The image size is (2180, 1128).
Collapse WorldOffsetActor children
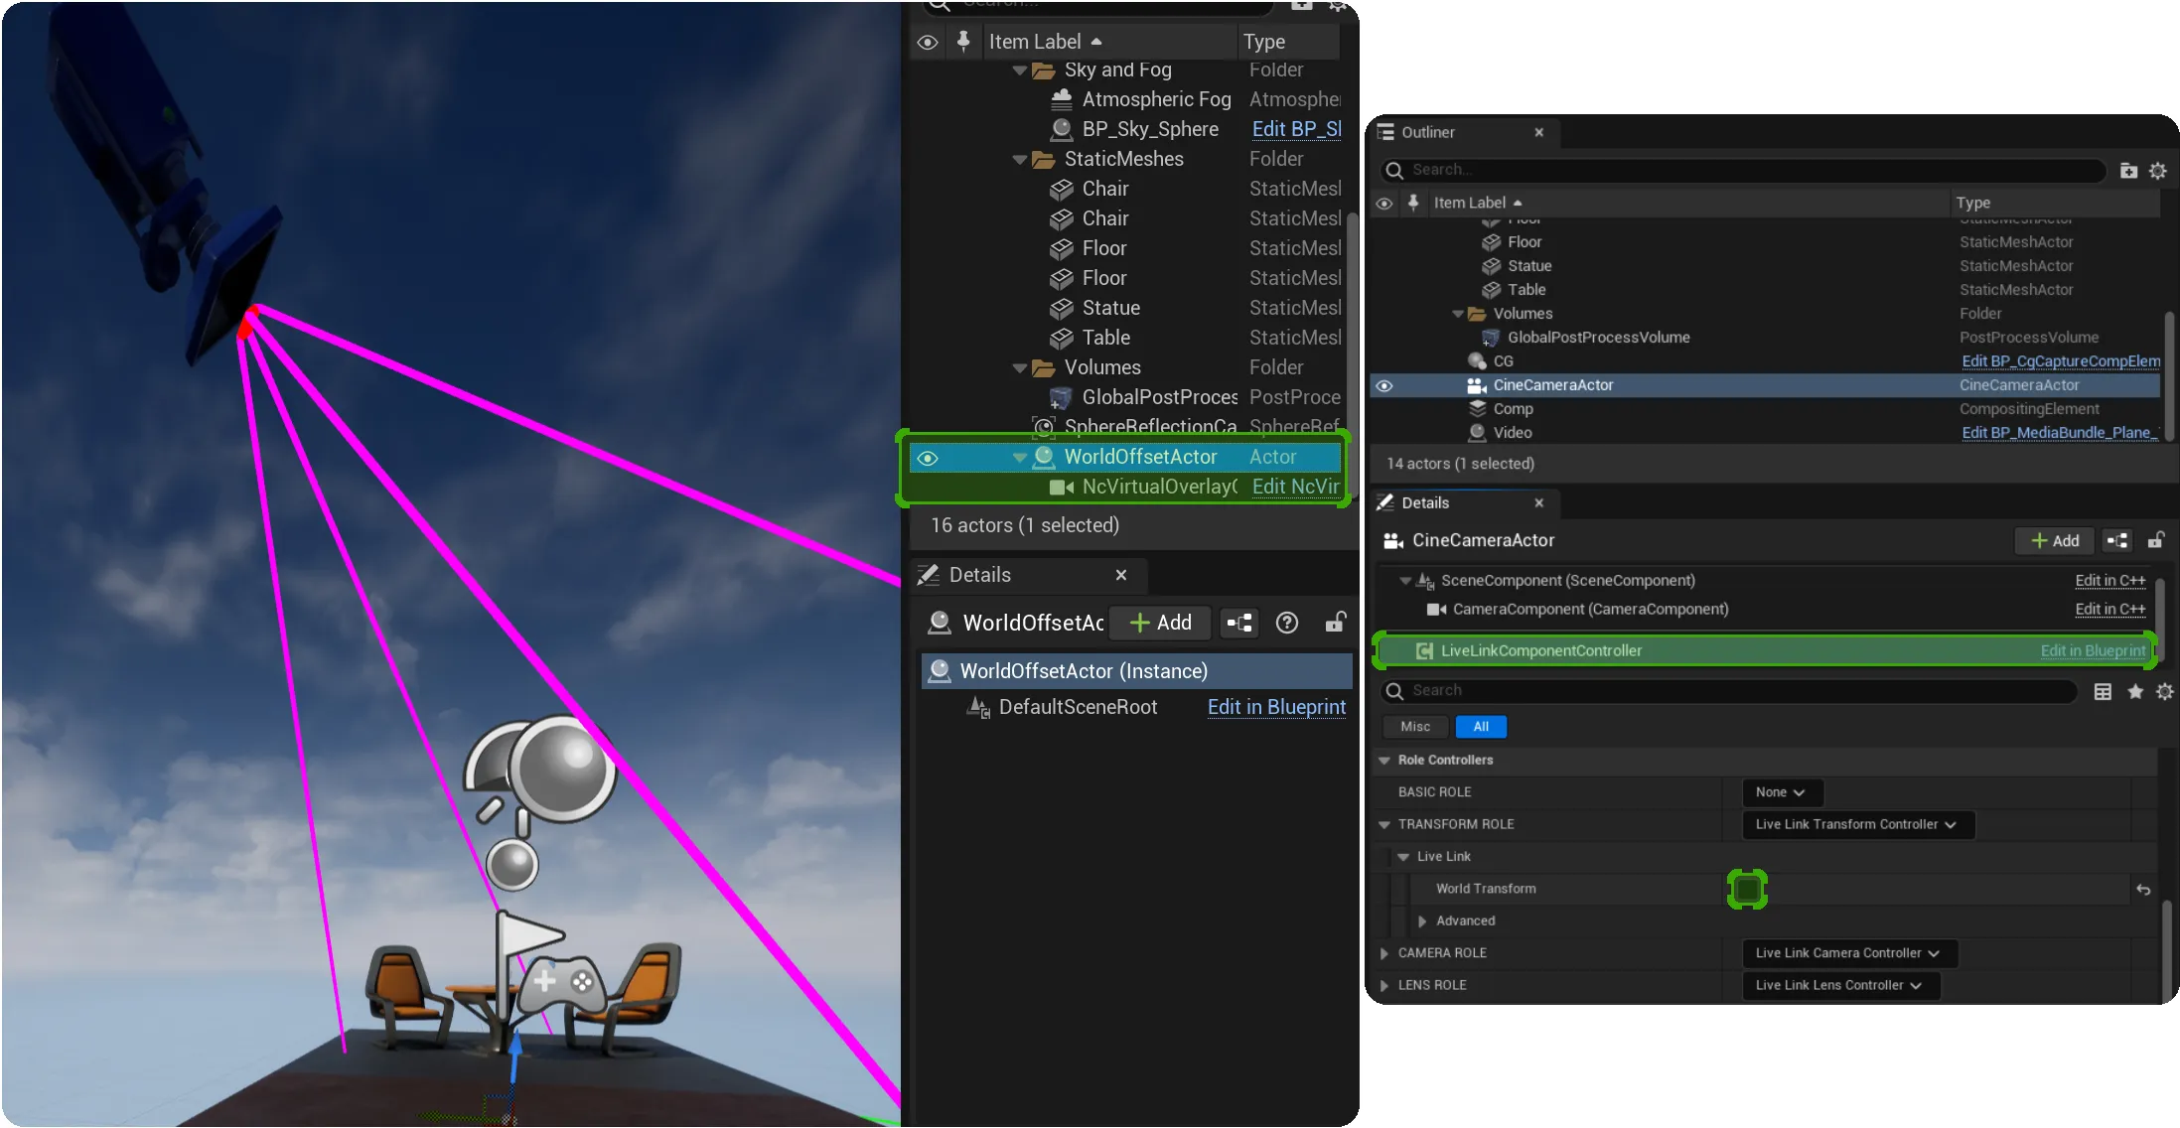[1019, 458]
